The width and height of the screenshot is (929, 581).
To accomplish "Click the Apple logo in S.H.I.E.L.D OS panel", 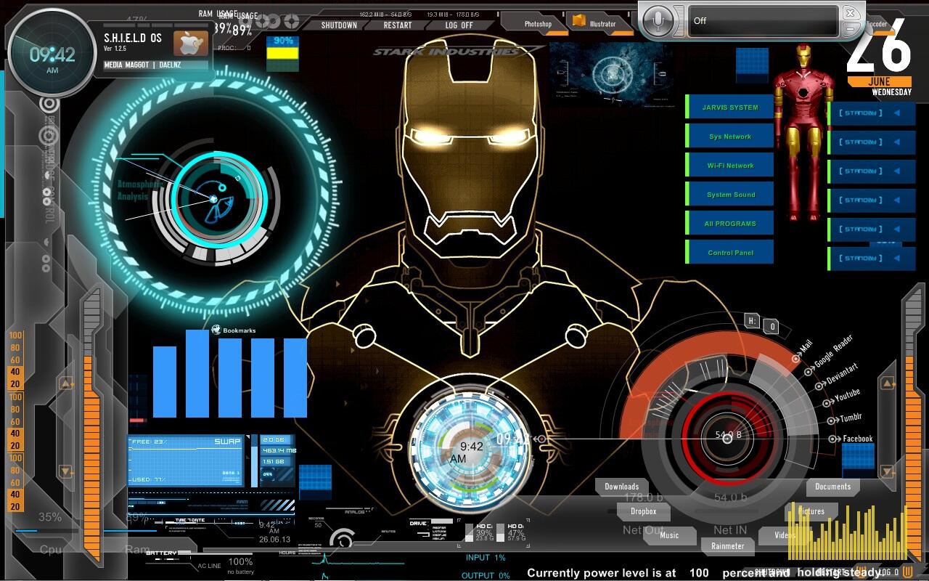I will click(x=191, y=43).
